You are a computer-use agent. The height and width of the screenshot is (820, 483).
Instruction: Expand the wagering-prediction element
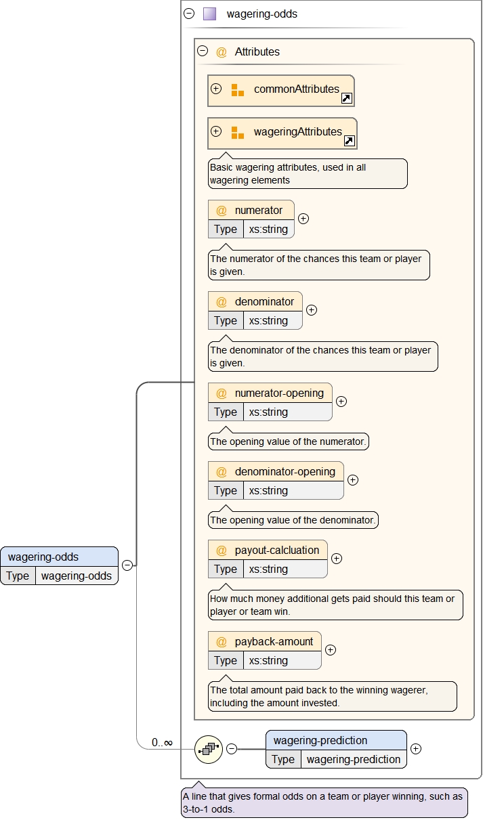[416, 748]
